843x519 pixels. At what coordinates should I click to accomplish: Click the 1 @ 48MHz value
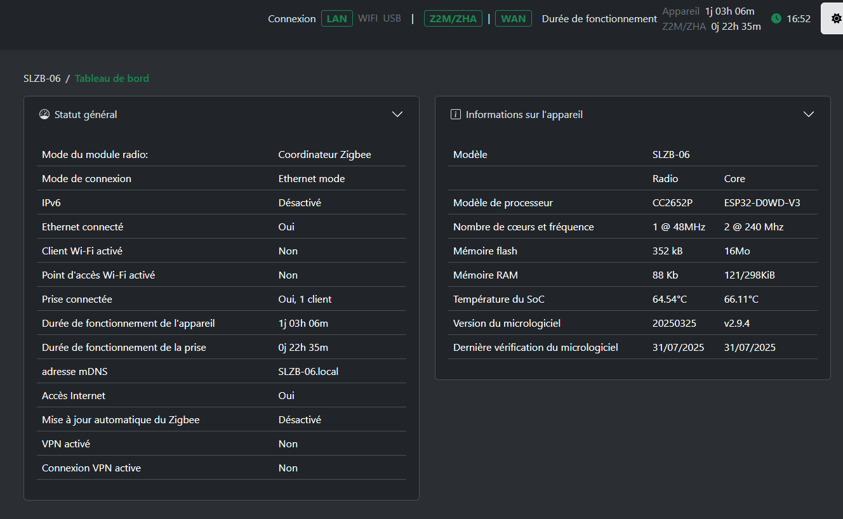pos(679,227)
